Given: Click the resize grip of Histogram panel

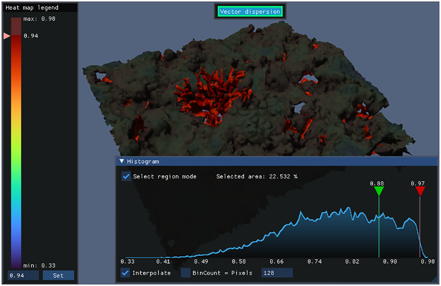Looking at the screenshot, I should 434,279.
